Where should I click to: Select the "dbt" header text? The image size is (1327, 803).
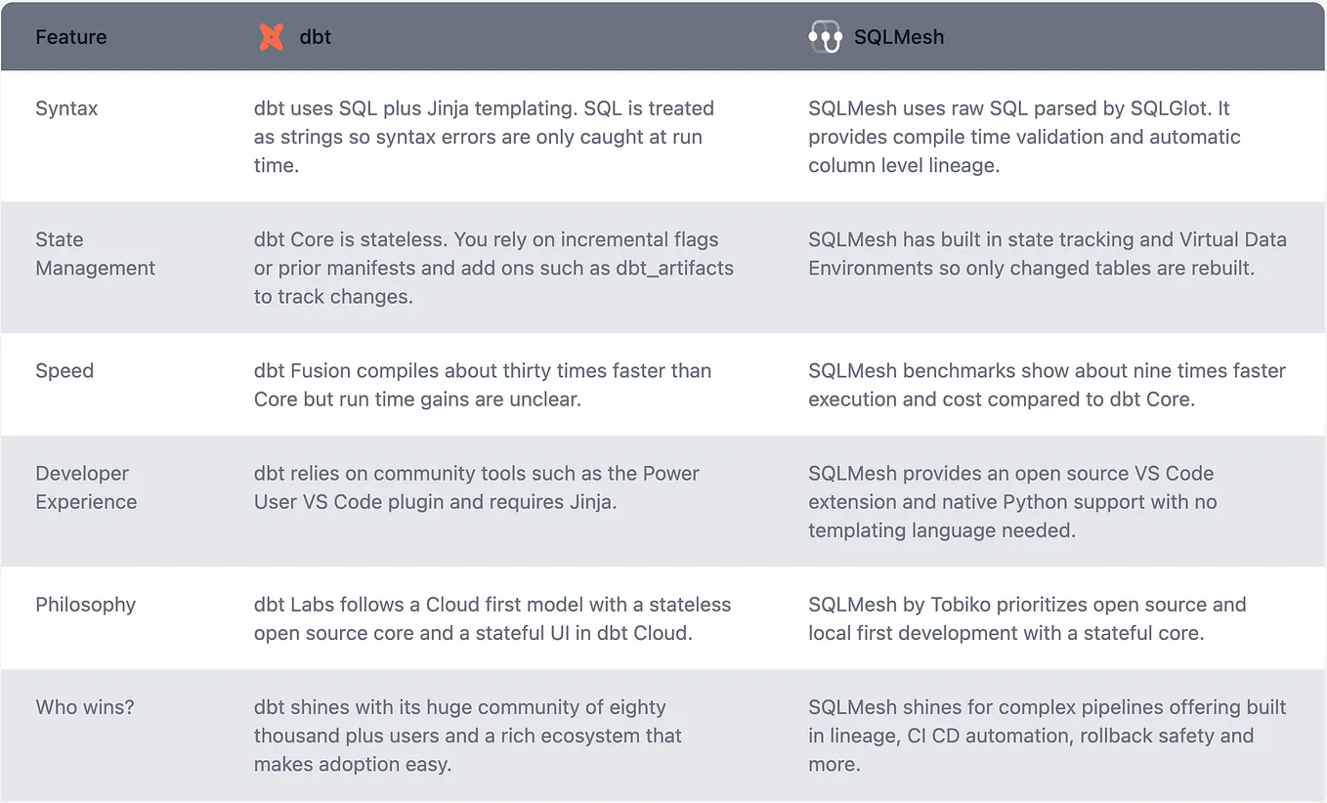pos(316,37)
